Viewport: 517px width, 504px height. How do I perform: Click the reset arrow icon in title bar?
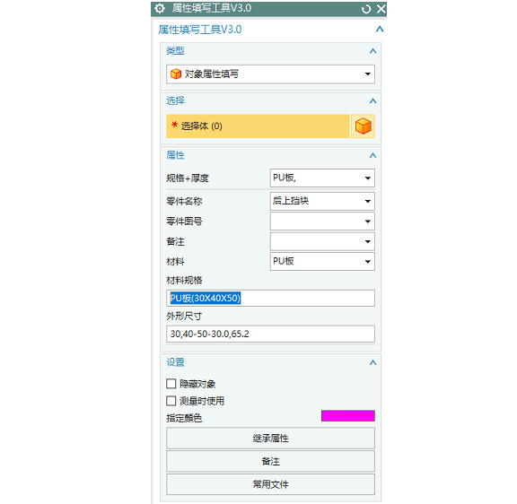click(366, 9)
